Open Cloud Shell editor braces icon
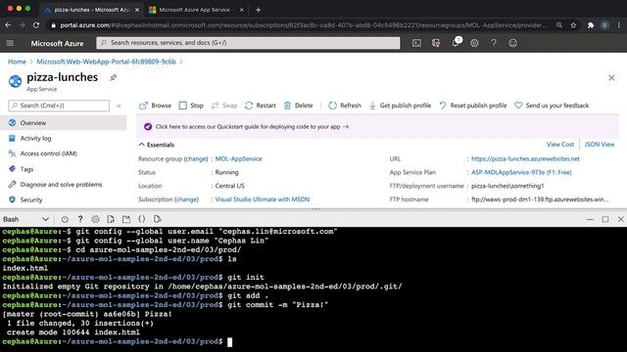Image resolution: width=627 pixels, height=352 pixels. coord(141,219)
